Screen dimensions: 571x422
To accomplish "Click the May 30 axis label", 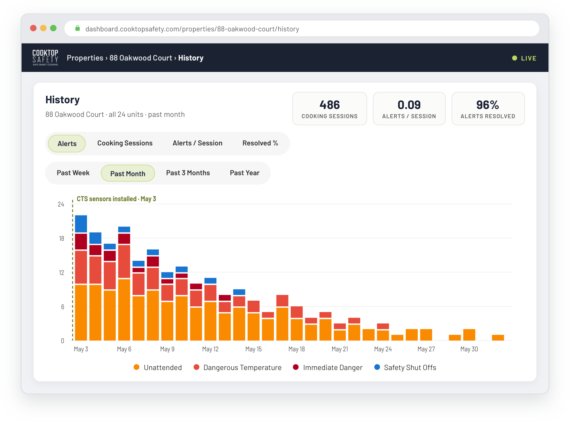I will [469, 349].
